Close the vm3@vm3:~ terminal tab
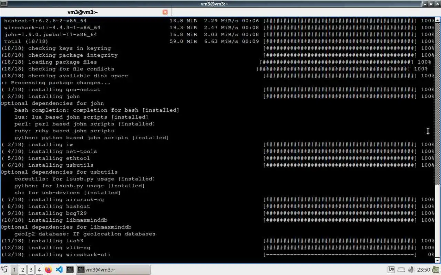This screenshot has height=275, width=441. tap(165, 12)
